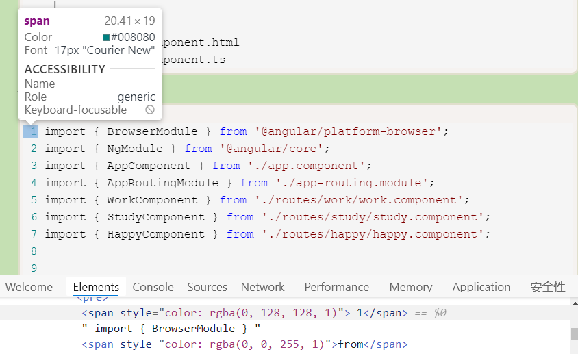
Task: Click the #008080 color swatch in the tooltip
Action: click(x=106, y=37)
